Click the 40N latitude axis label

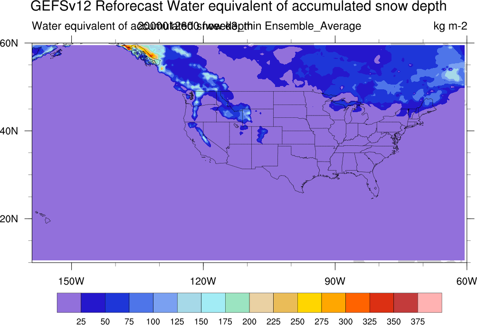[x=9, y=131]
